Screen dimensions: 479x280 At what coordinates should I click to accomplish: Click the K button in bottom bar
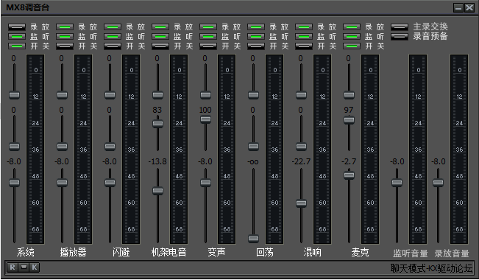[x=34, y=267]
